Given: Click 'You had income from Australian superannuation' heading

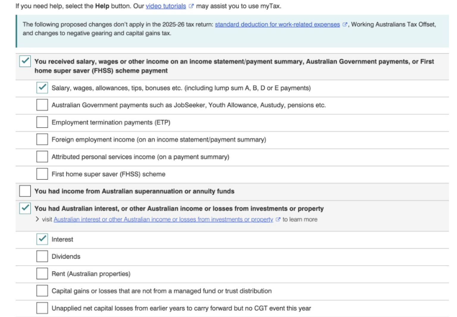Looking at the screenshot, I should pyautogui.click(x=134, y=191).
